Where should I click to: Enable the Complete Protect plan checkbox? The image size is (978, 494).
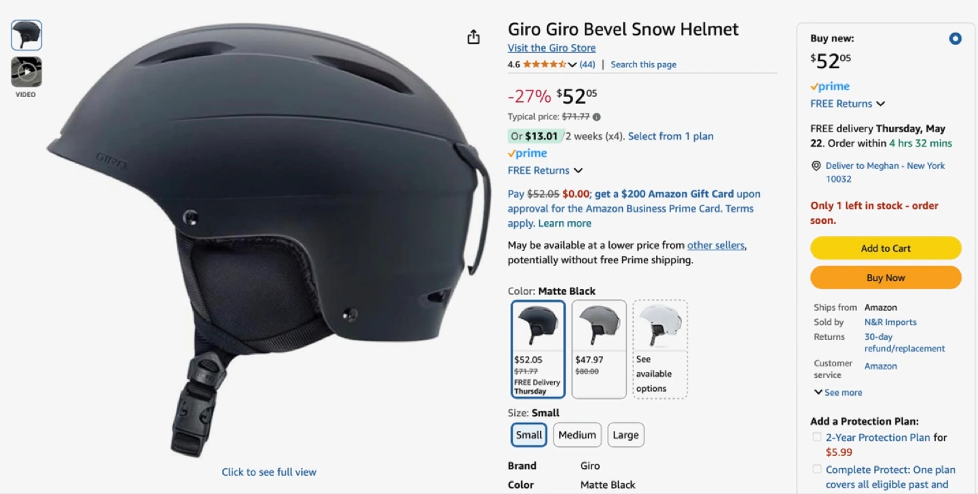pyautogui.click(x=817, y=469)
